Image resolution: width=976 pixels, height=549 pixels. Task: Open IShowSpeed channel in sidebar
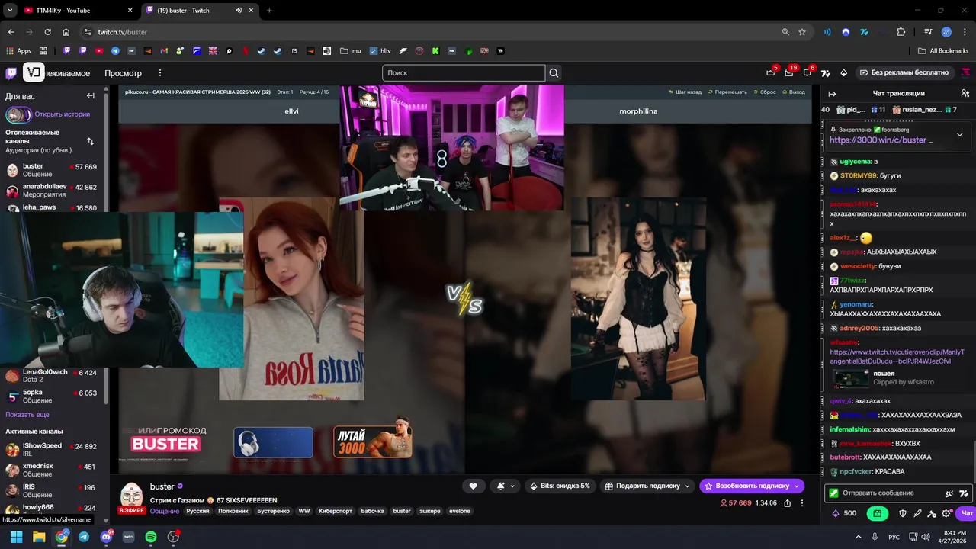point(52,450)
